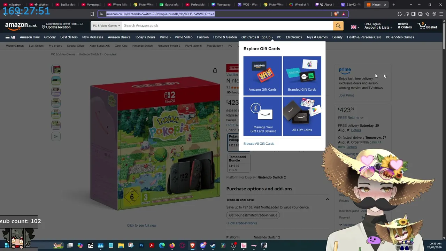Click the Join Prime link
This screenshot has width=446, height=251.
(347, 96)
